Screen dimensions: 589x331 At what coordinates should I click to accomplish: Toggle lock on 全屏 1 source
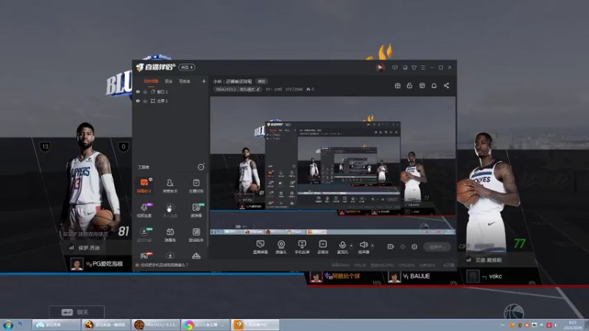coord(145,101)
